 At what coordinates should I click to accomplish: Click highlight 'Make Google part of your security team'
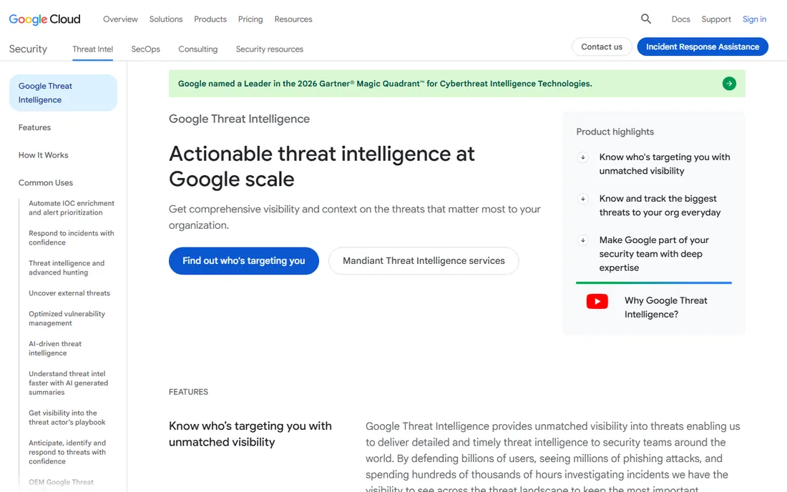coord(654,254)
